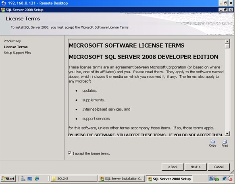
Task: Click the Print license terms icon
Action: [x=225, y=143]
